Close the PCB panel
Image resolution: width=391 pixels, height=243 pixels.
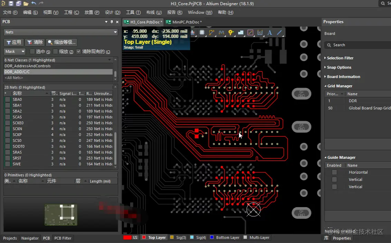[117, 22]
